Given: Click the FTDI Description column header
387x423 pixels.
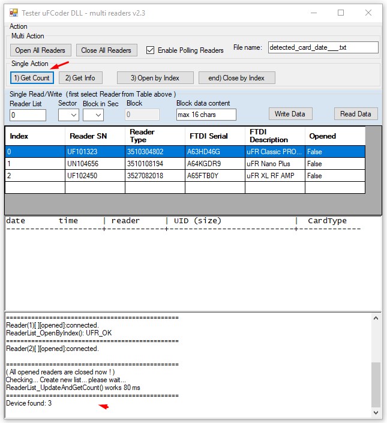Looking at the screenshot, I should (275, 136).
